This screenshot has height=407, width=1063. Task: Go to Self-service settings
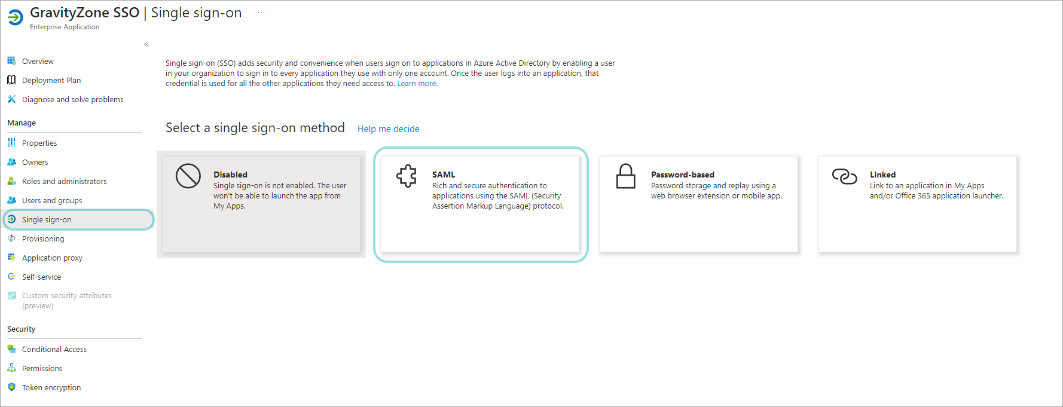point(42,277)
